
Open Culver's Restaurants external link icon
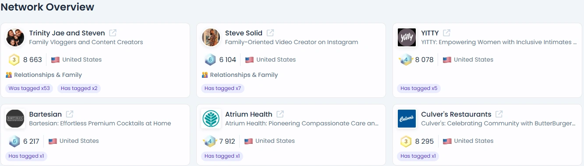[x=499, y=114]
